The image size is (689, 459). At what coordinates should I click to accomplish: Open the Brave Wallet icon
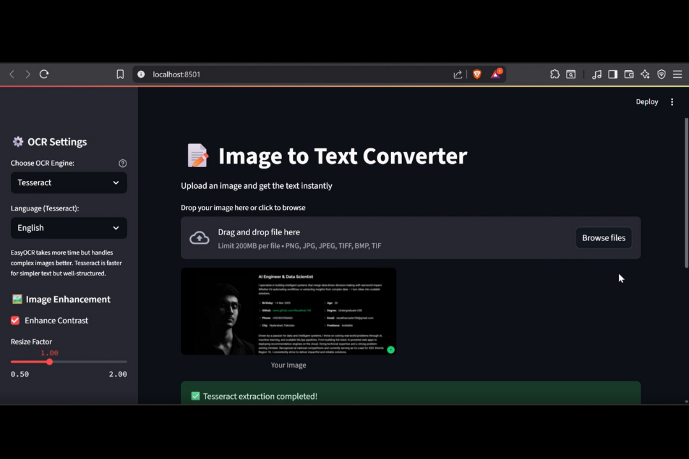point(628,75)
